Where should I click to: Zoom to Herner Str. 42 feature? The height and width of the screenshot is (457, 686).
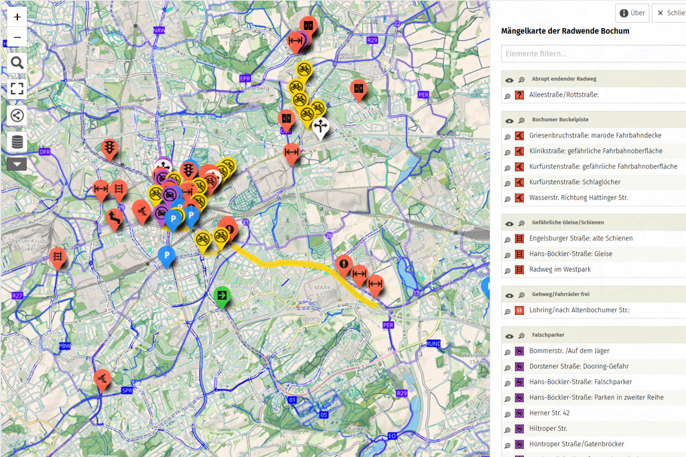click(x=508, y=415)
